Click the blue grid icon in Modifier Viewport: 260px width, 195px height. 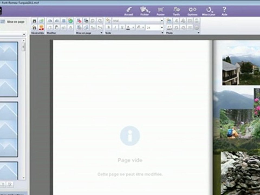64,21
